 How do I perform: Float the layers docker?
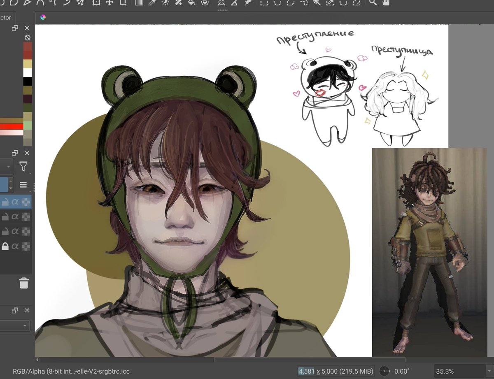click(x=15, y=153)
